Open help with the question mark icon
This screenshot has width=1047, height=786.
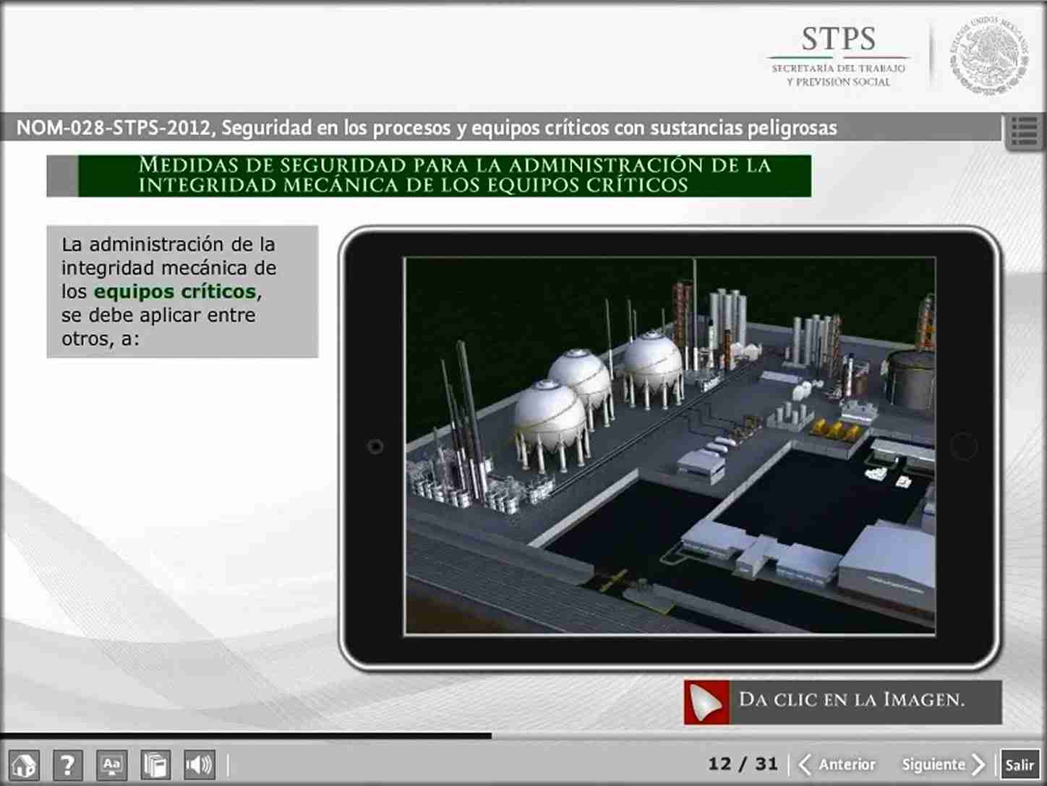coord(67,764)
